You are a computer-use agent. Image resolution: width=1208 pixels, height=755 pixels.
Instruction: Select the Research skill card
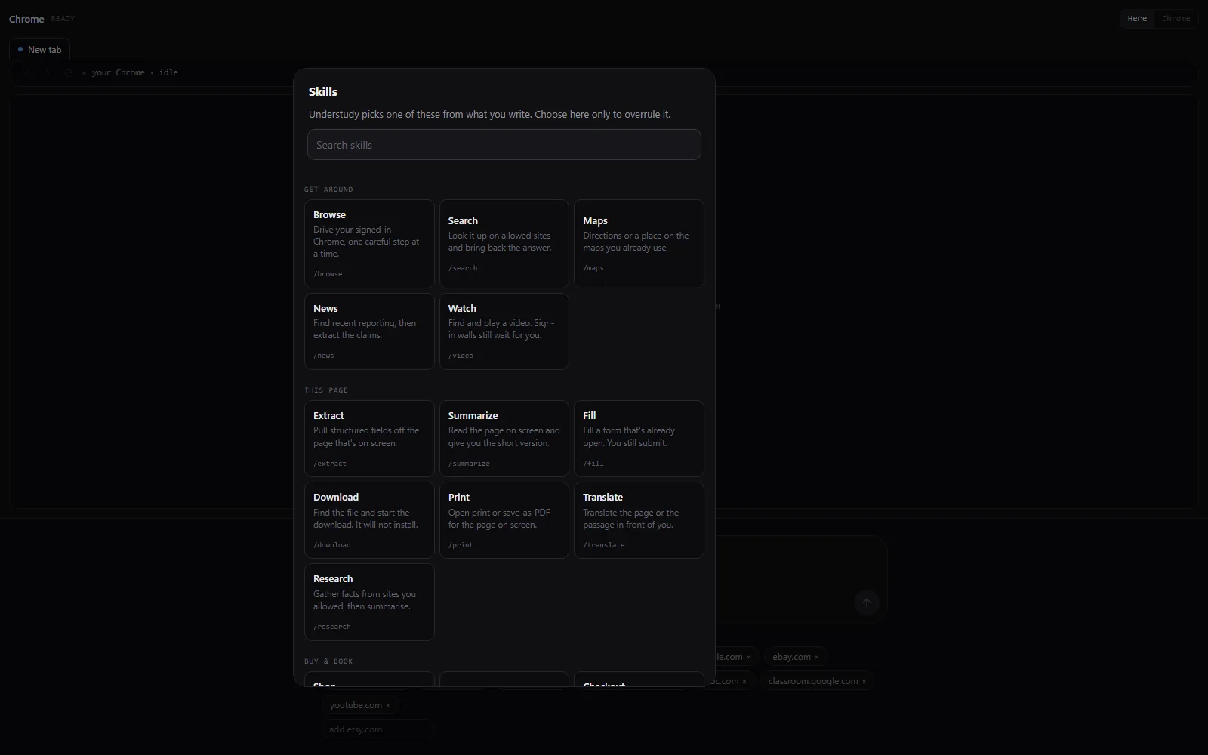(x=369, y=602)
